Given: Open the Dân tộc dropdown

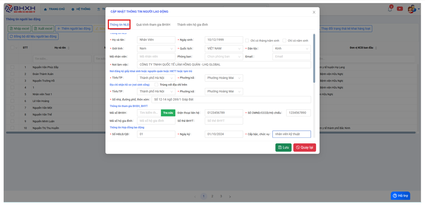Looking at the screenshot, I should (291, 49).
